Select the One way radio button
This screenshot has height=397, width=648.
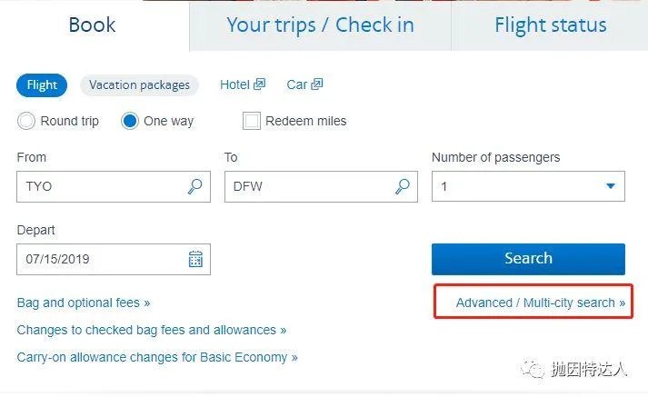click(130, 121)
